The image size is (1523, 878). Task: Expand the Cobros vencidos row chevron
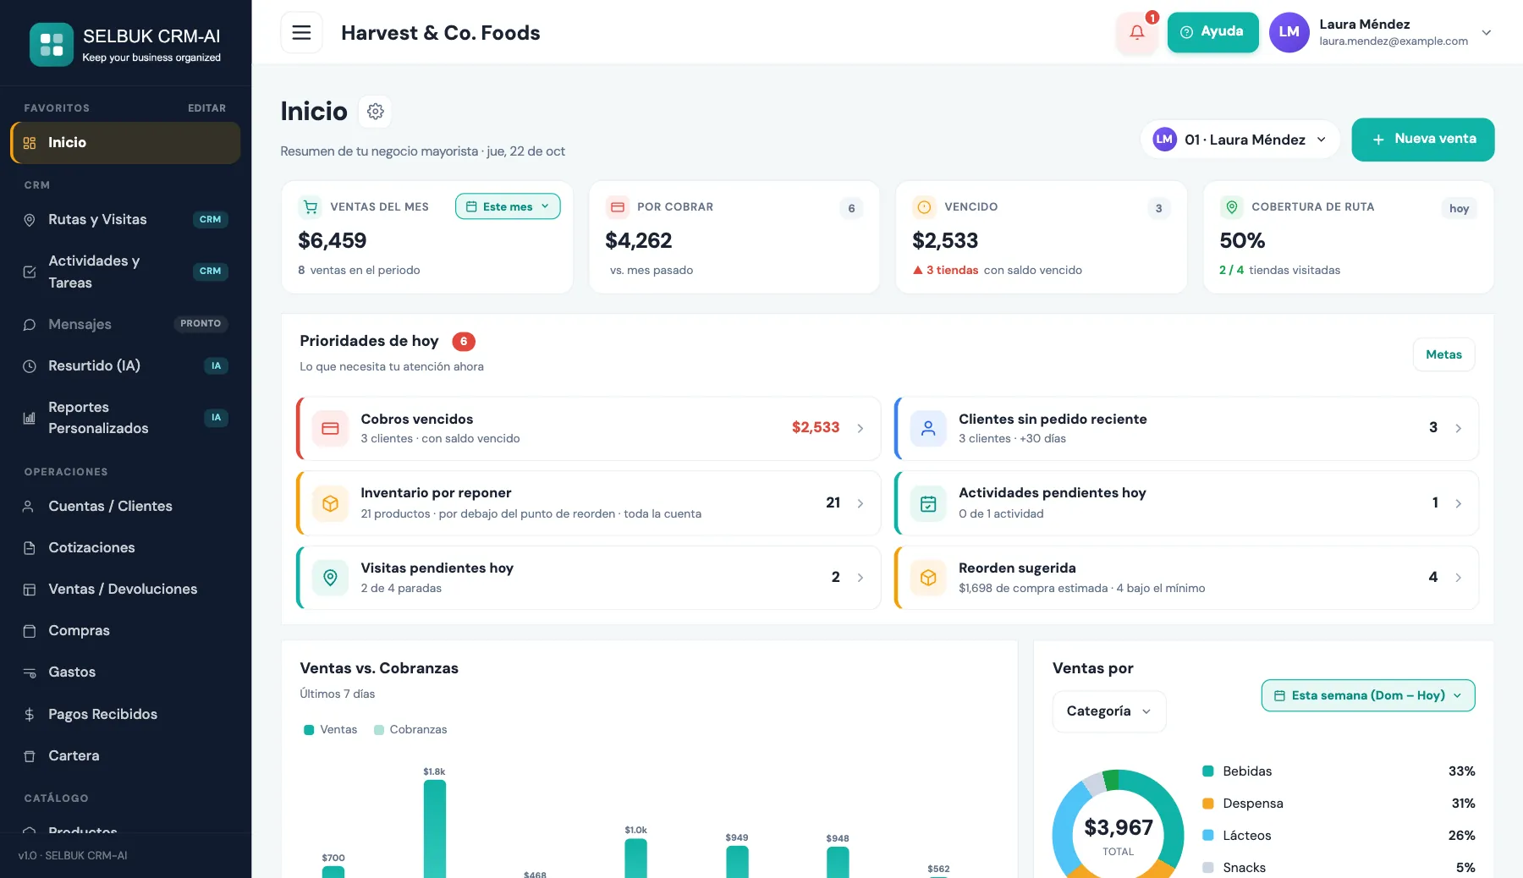pos(860,429)
